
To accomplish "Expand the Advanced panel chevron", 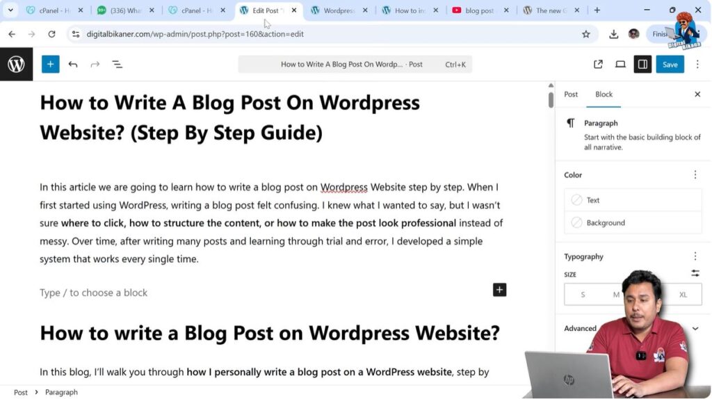I will pos(695,328).
